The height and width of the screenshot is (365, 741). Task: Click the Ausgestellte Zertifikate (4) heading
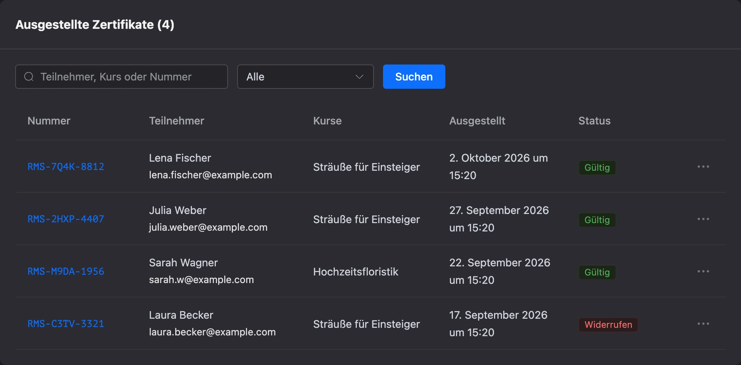coord(95,25)
